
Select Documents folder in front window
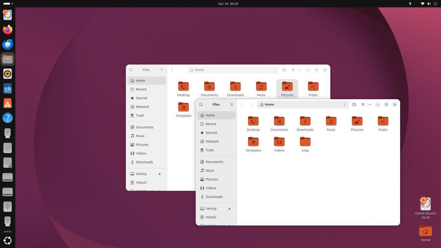click(279, 124)
